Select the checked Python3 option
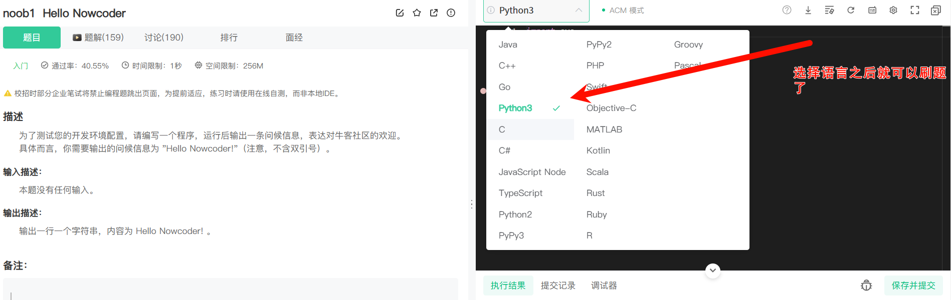The width and height of the screenshot is (951, 300). (530, 108)
